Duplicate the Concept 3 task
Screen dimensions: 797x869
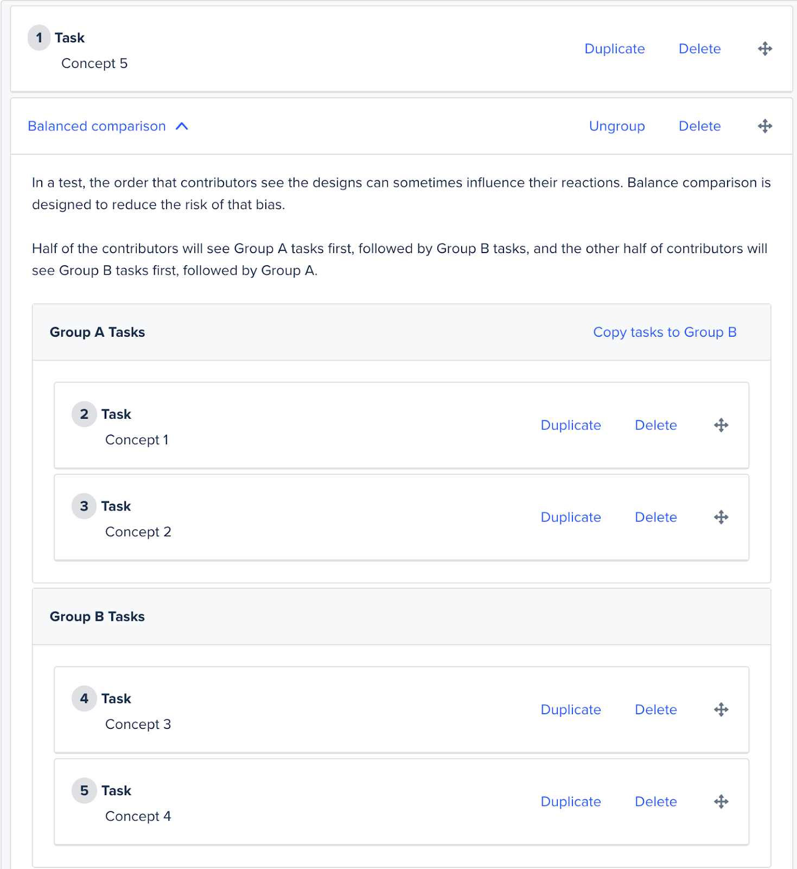pos(571,709)
